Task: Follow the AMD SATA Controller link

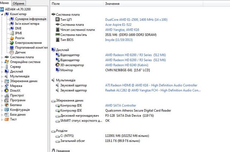Action: pyautogui.click(x=121, y=106)
